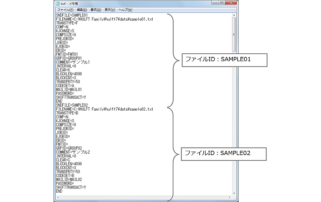Screen dimensions: 321x202
Task: Click the window resize grip corner
Action: click(x=234, y=198)
